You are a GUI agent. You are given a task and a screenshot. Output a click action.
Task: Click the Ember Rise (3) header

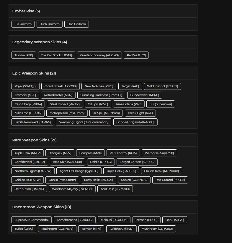tap(26, 11)
